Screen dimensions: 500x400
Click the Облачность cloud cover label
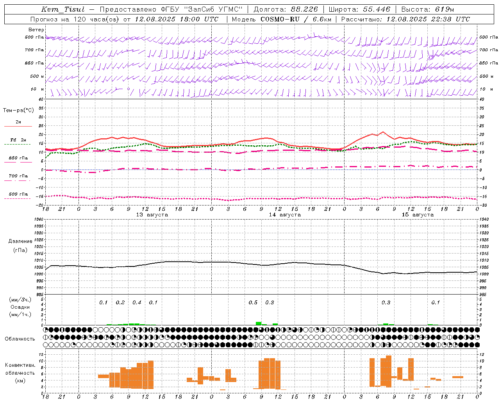[20, 339]
